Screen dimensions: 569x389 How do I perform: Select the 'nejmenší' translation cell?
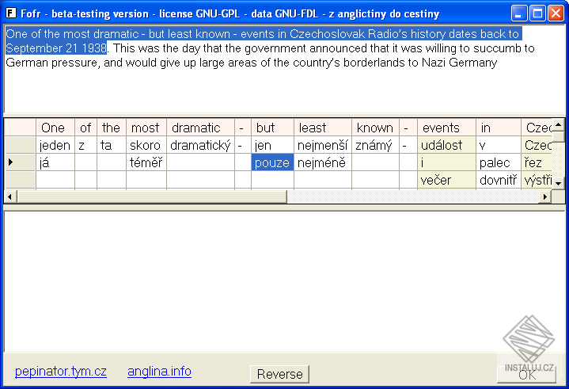tap(323, 145)
